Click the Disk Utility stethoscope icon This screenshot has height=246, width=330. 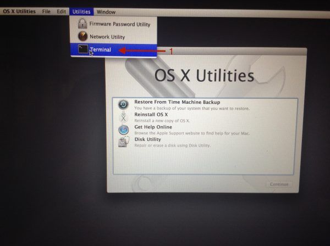pos(124,142)
